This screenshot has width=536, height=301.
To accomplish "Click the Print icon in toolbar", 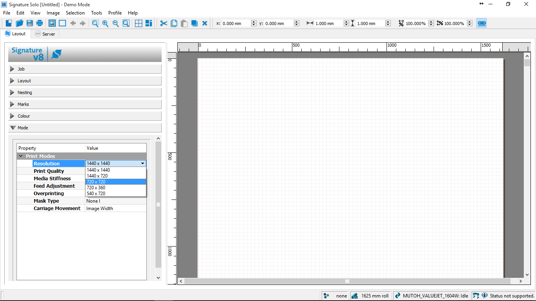I will (40, 23).
